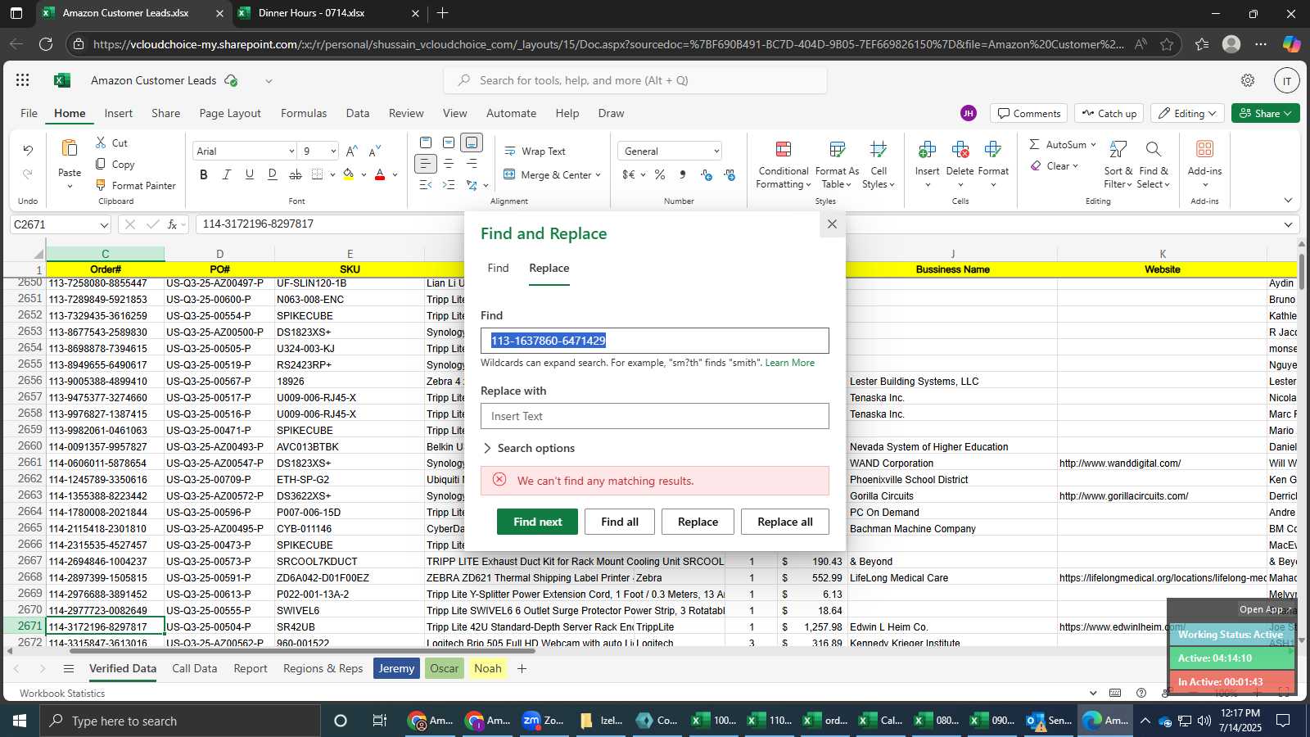
Task: Decrease font size with the smaller A icon
Action: [x=375, y=151]
